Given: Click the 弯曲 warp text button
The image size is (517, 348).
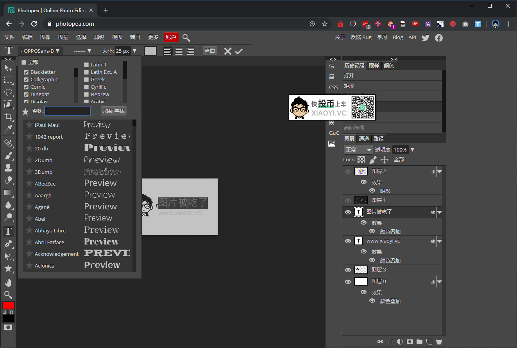Looking at the screenshot, I should tap(210, 51).
